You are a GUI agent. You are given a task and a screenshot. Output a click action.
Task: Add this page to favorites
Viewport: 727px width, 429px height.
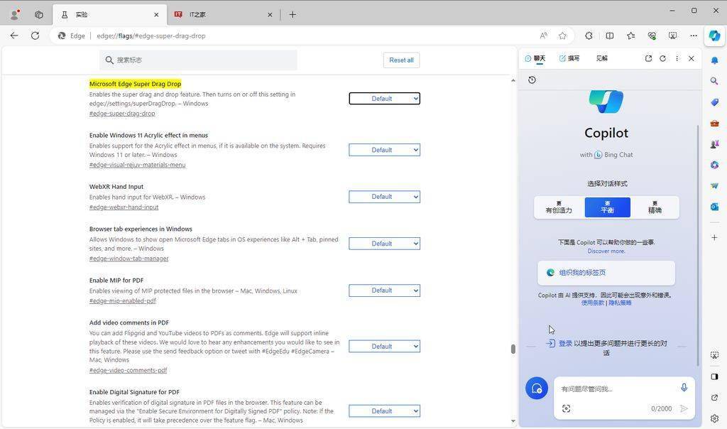click(x=562, y=36)
